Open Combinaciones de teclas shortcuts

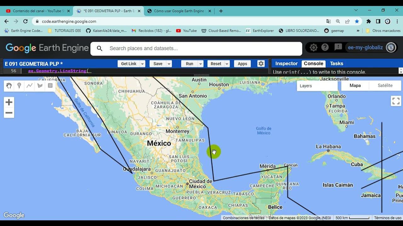(243, 218)
